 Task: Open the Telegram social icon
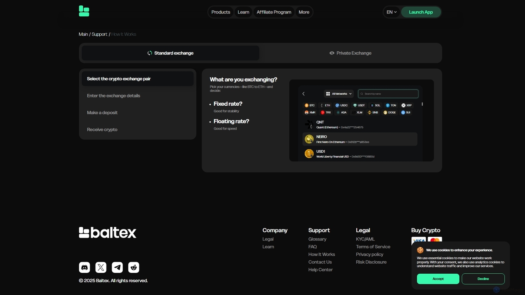[117, 268]
